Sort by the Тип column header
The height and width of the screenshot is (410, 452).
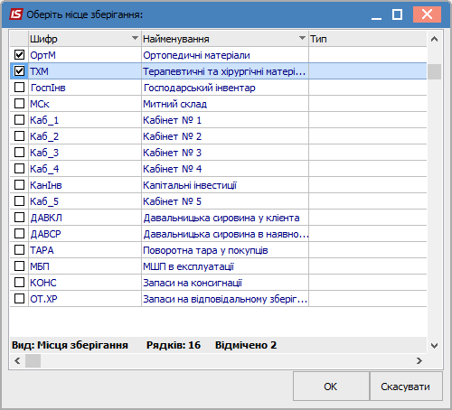[368, 39]
